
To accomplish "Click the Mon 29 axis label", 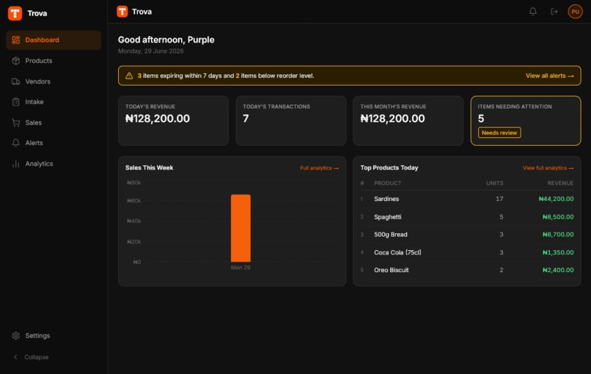I will tap(241, 268).
